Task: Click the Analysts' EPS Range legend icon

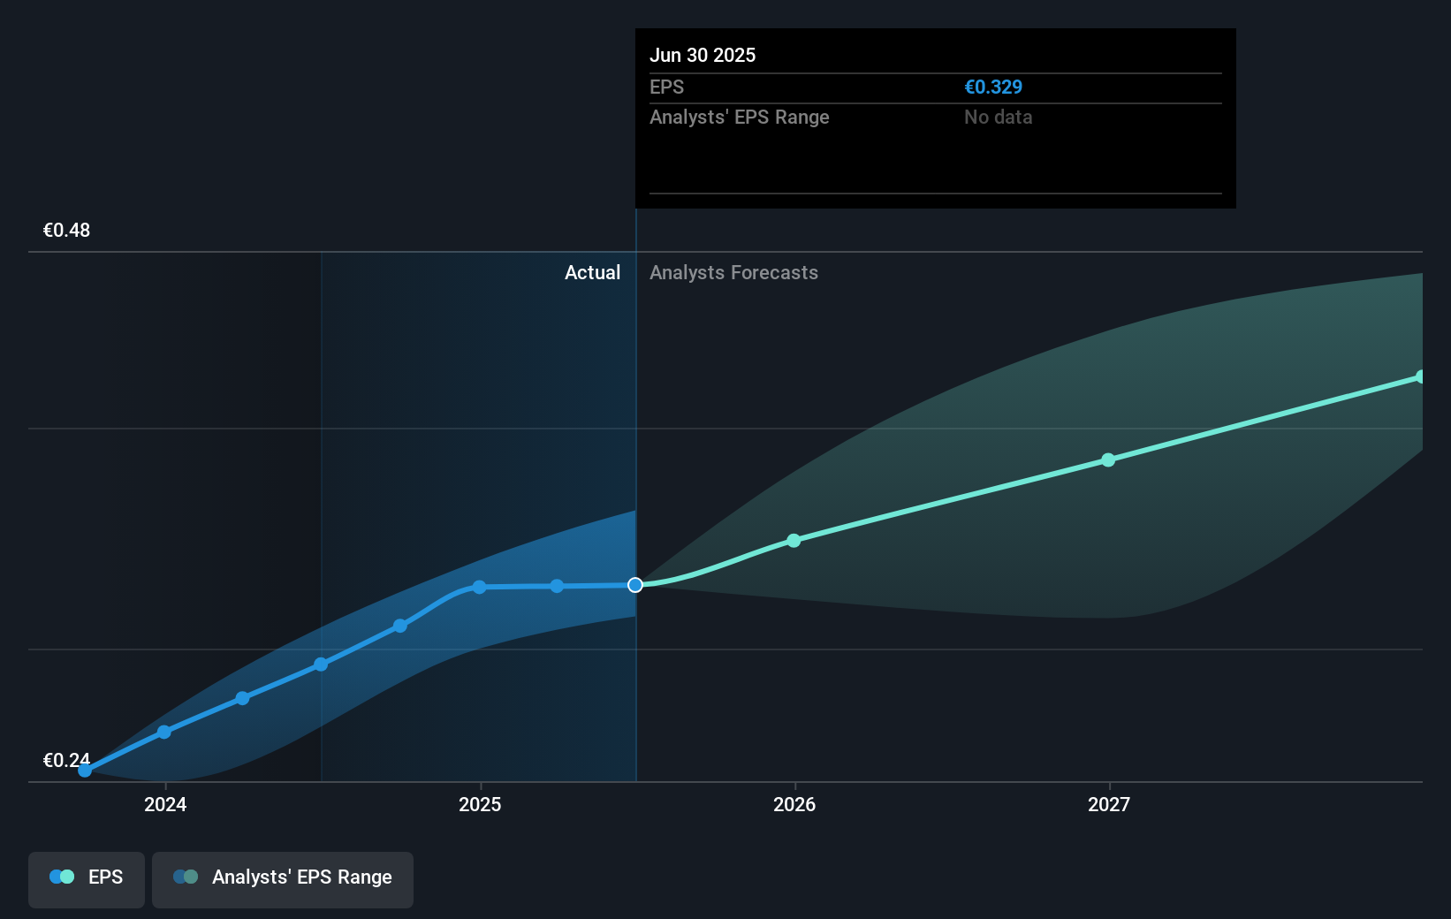Action: tap(186, 876)
